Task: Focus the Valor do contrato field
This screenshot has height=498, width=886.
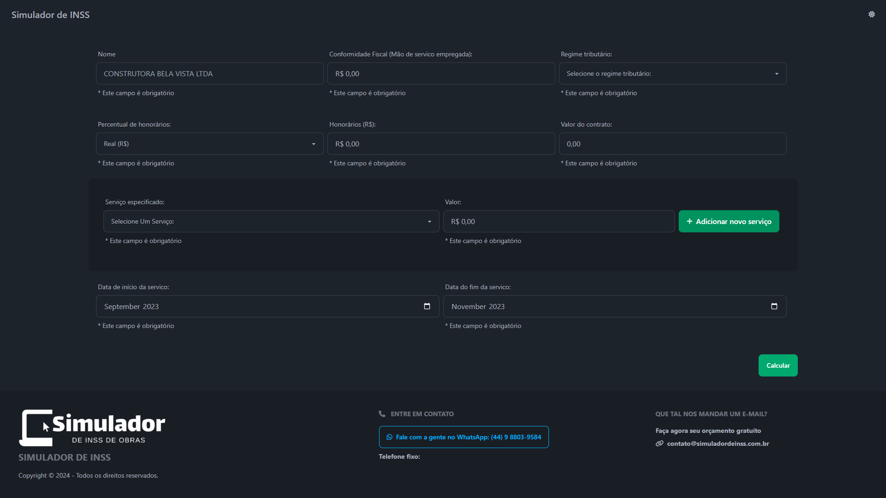Action: tap(672, 144)
